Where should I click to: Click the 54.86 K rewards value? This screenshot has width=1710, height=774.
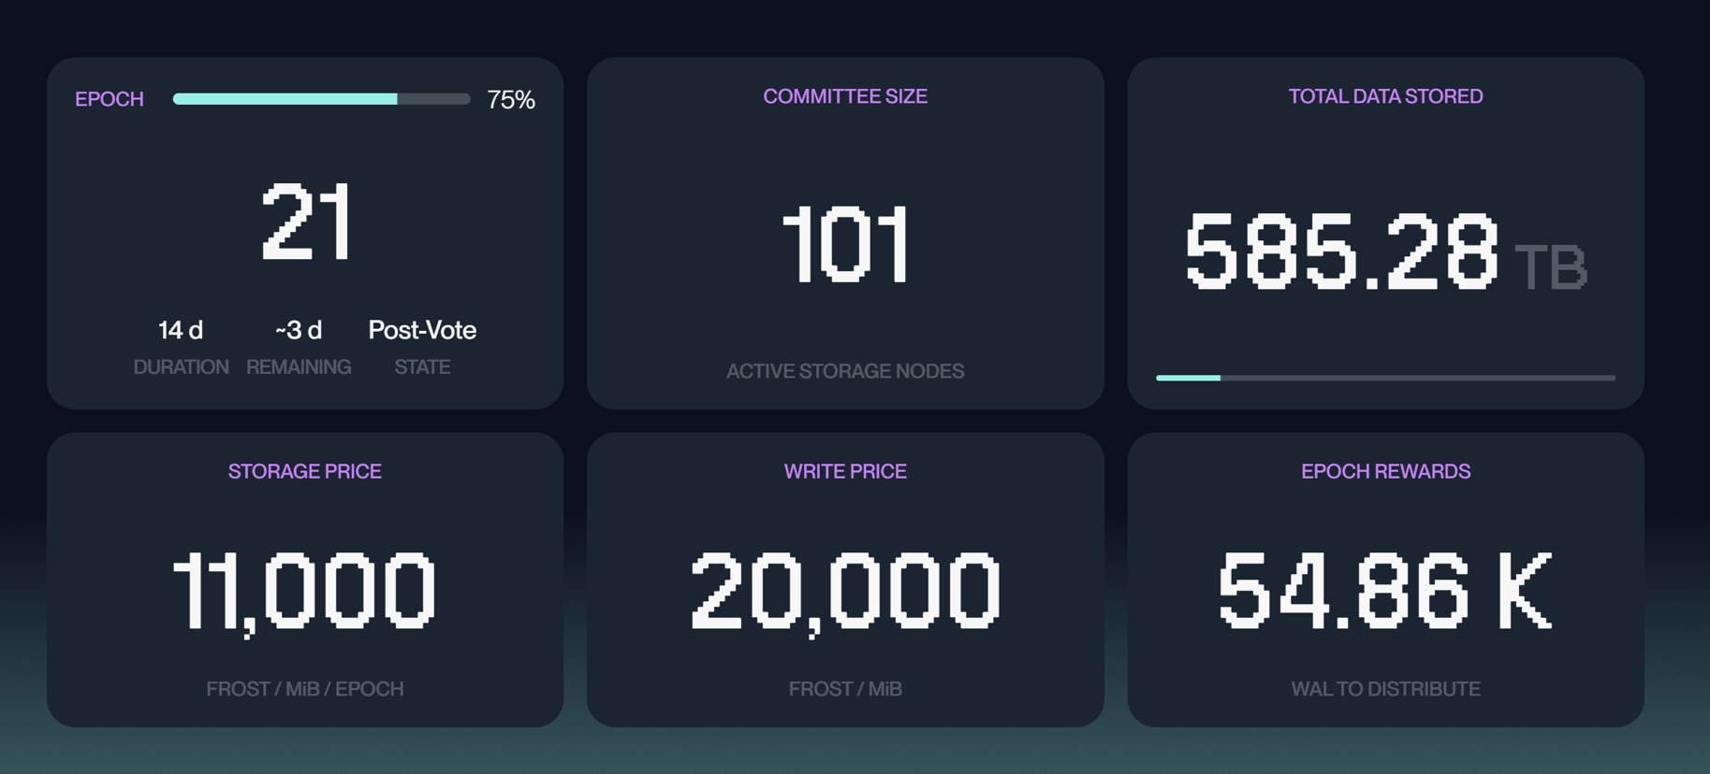click(x=1385, y=591)
